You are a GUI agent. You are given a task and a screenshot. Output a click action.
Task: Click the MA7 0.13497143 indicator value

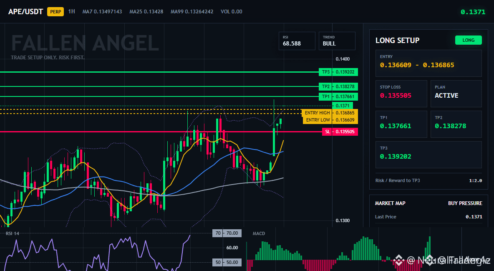(102, 12)
